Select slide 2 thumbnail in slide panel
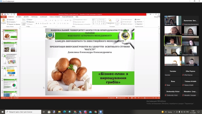This screenshot has height=114, width=202. 10,47
